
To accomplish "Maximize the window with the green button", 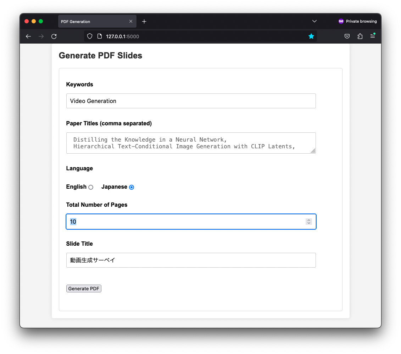I will 41,21.
